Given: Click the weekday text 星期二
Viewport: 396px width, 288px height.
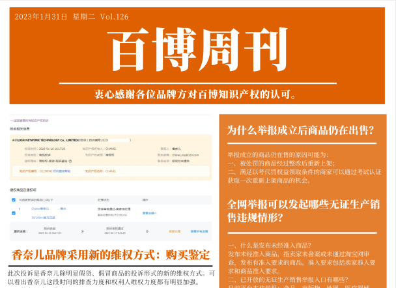Looking at the screenshot, I should click(83, 17).
